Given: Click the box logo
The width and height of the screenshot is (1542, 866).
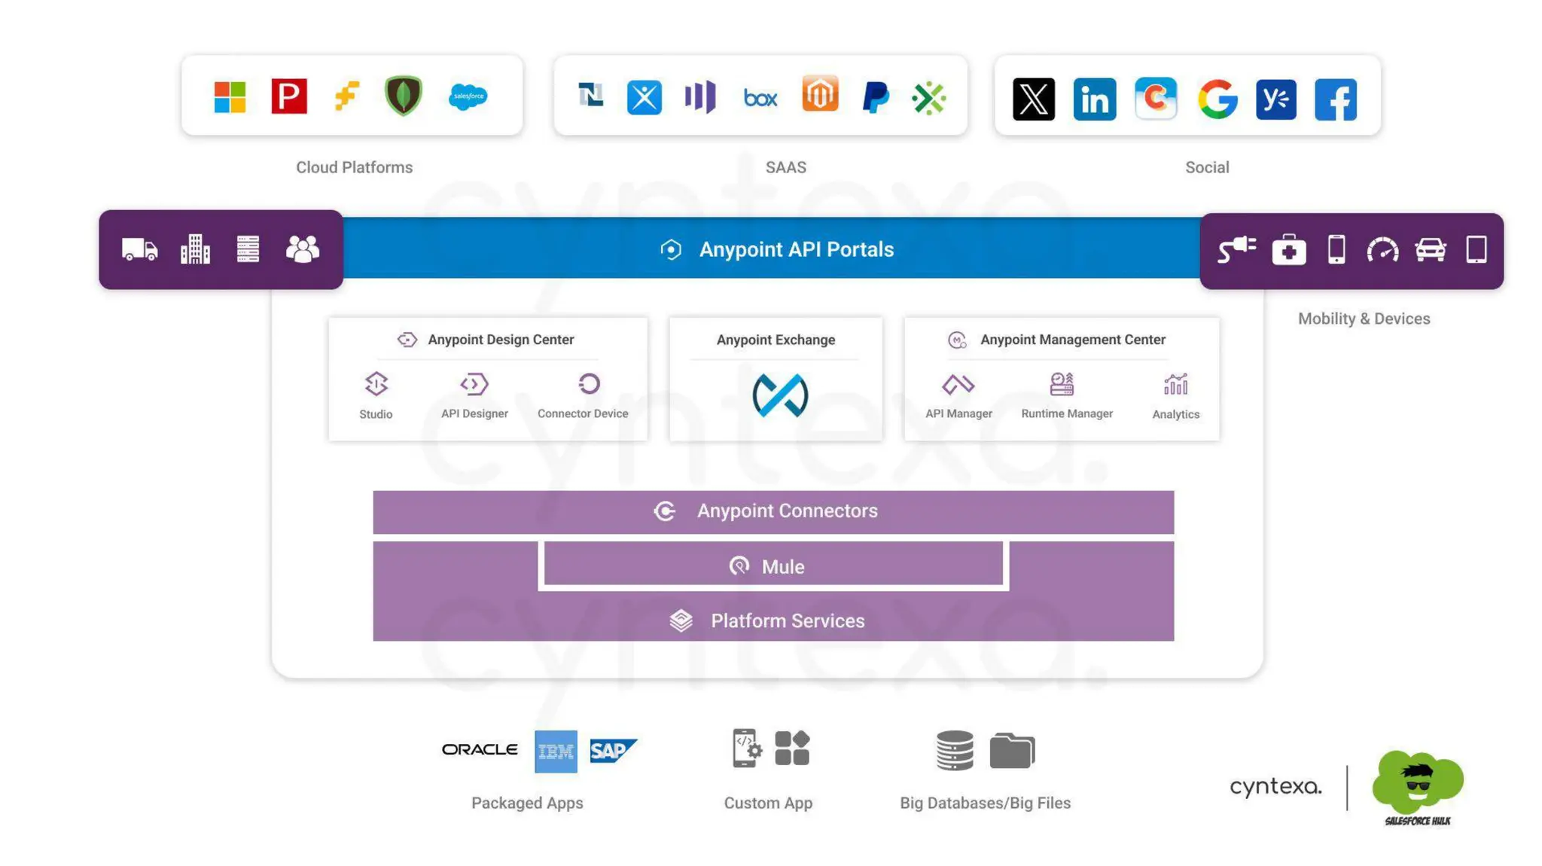Looking at the screenshot, I should 760,98.
